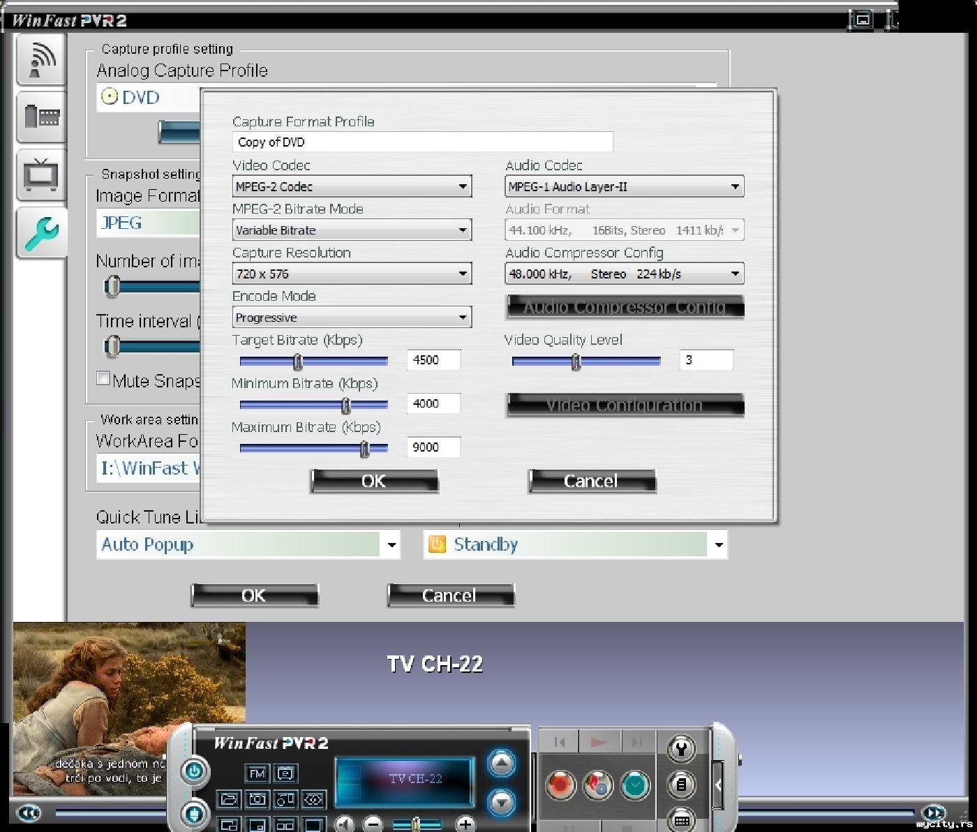The image size is (977, 832).
Task: Select the wrench settings tab in the sidebar
Action: coord(41,233)
